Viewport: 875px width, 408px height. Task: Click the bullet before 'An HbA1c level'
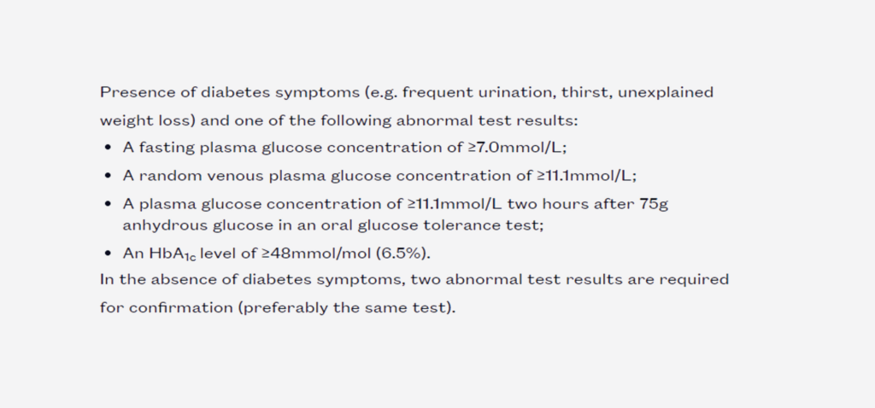click(108, 254)
